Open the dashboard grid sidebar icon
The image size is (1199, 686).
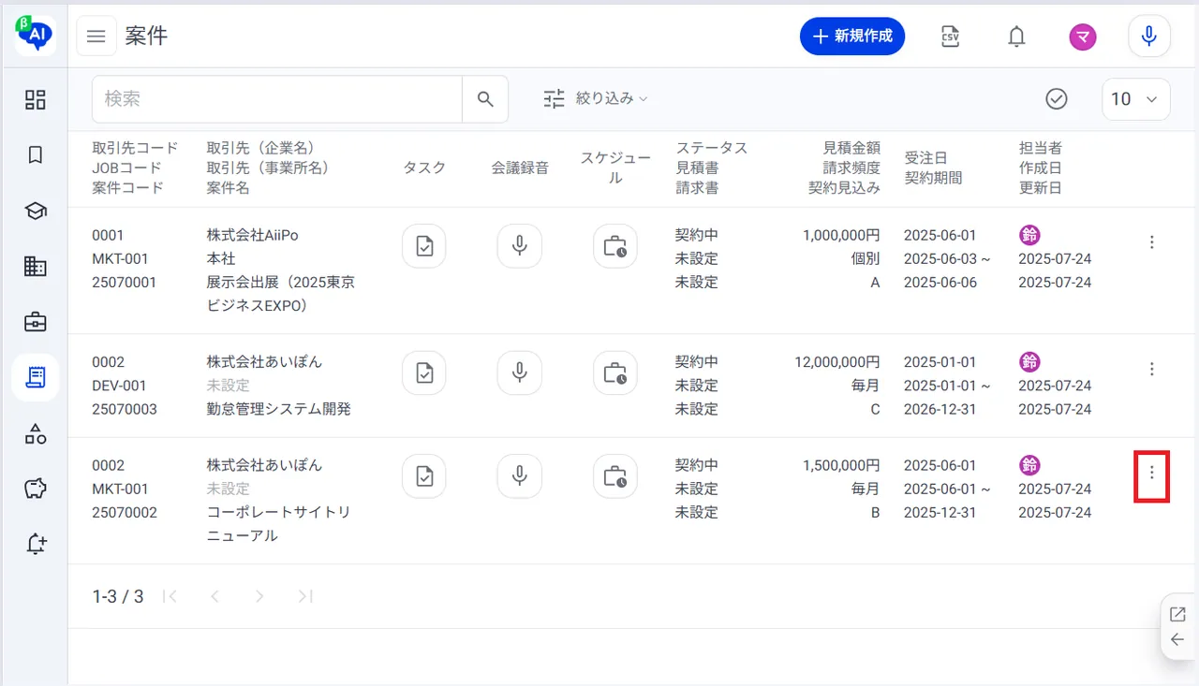pyautogui.click(x=36, y=99)
